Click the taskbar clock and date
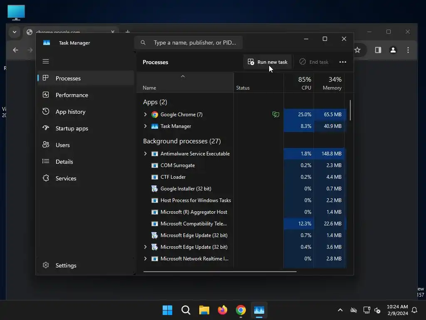 tap(397, 310)
